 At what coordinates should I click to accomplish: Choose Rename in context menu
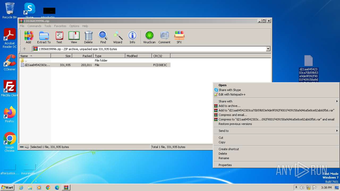[x=276, y=158]
